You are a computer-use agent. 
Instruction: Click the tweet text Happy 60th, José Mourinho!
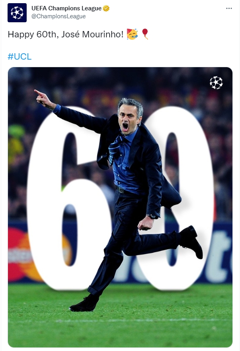coord(65,34)
